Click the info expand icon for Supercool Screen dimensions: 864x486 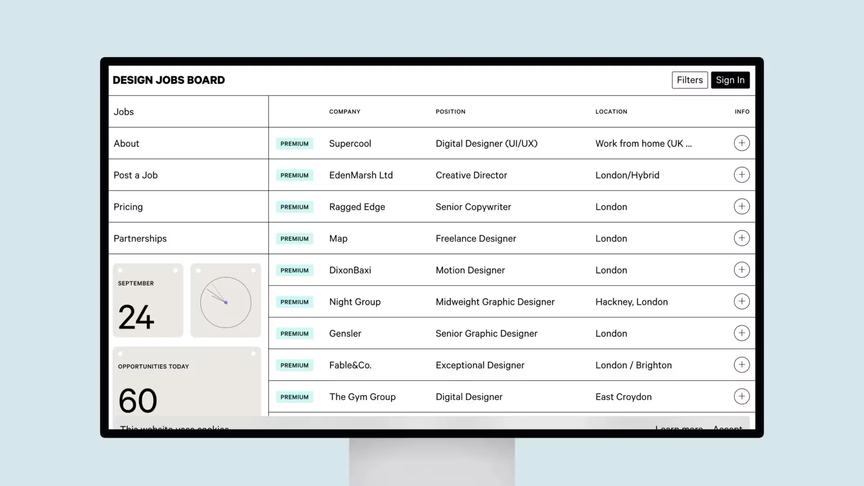(742, 143)
